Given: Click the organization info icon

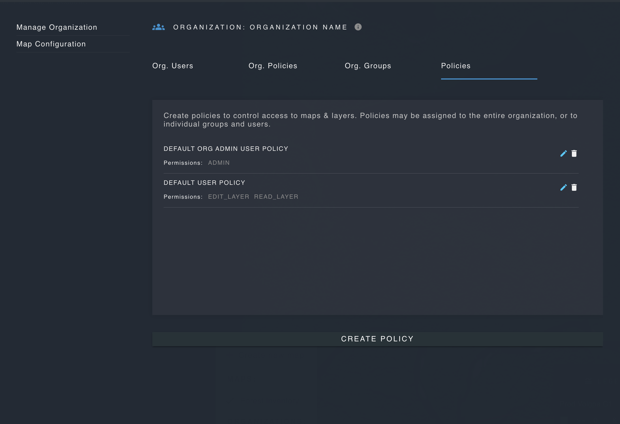Looking at the screenshot, I should (x=358, y=27).
